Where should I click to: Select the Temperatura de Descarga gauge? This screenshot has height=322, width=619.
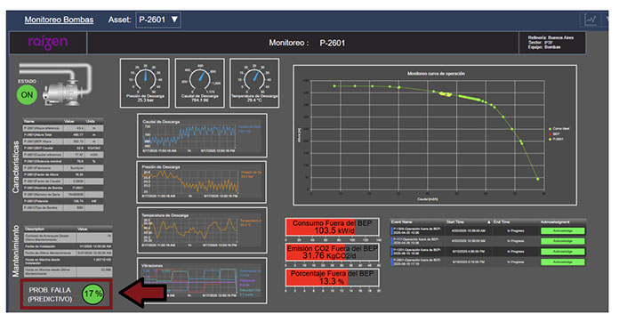point(254,84)
